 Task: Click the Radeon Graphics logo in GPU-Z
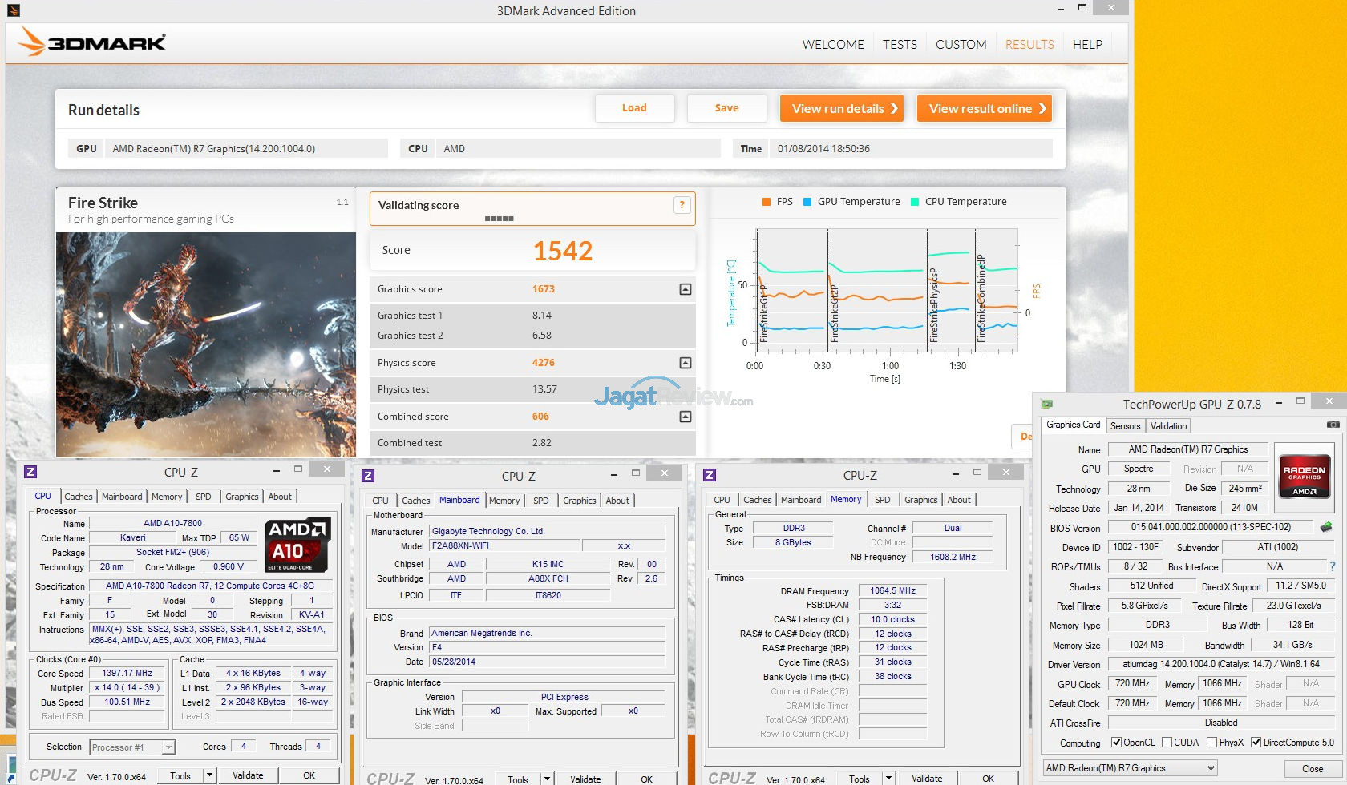[1304, 481]
